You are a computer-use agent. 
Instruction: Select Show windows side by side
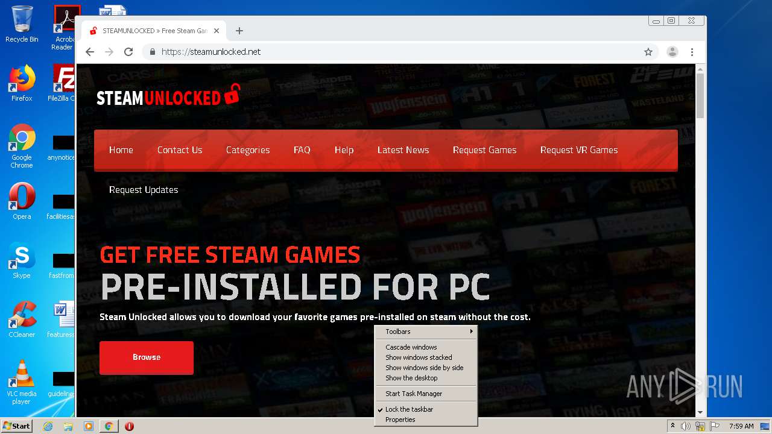pos(426,368)
